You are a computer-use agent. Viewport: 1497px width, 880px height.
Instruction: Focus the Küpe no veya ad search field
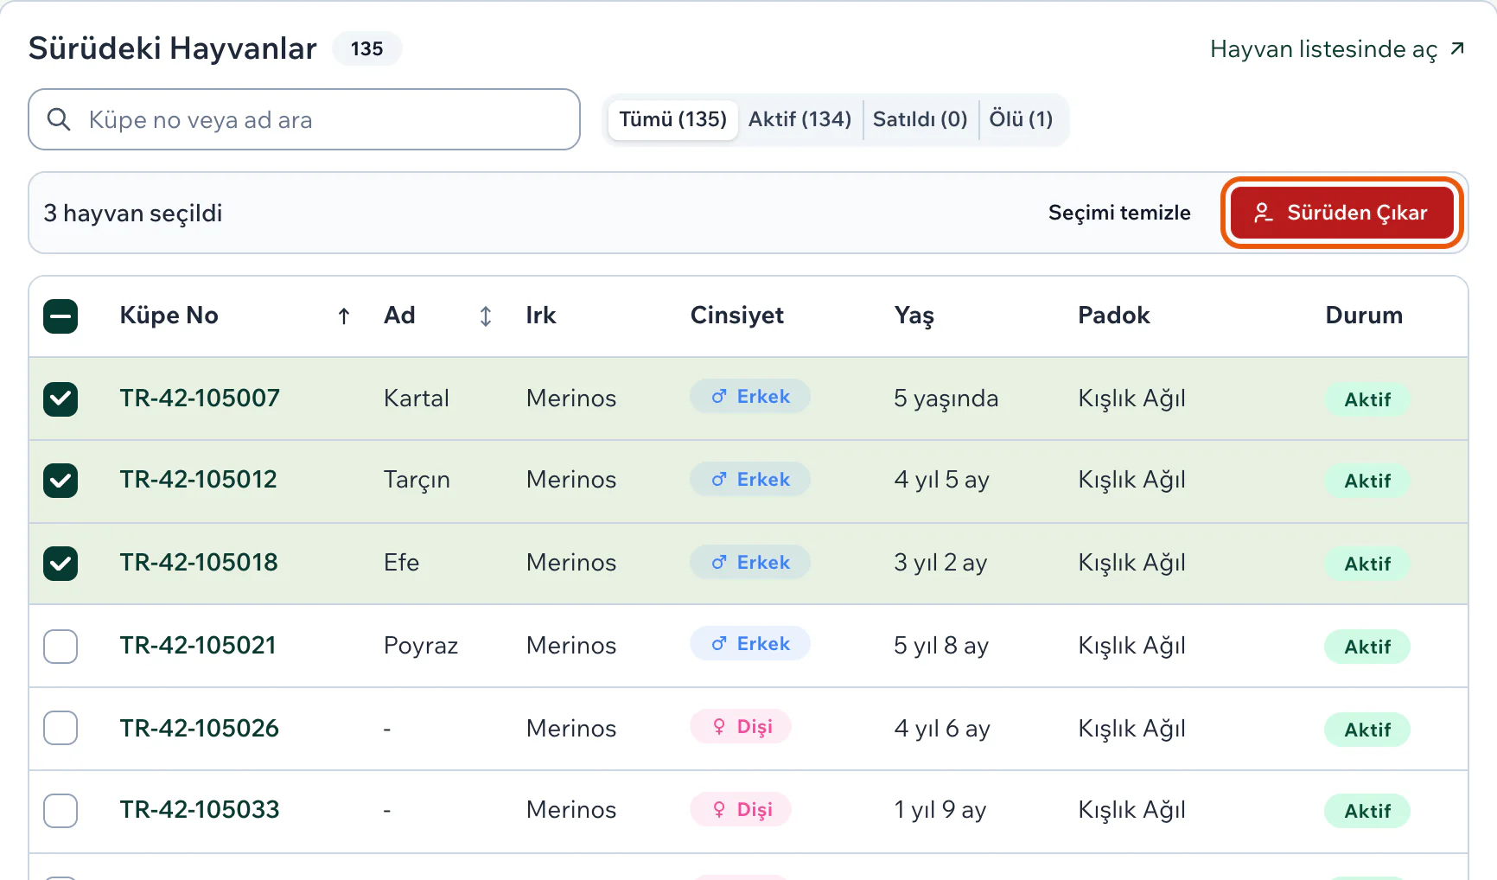click(x=304, y=119)
